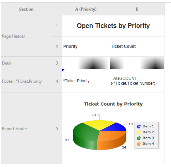
Task: Click the blue corner marker in cell A4
Action: pos(63,70)
